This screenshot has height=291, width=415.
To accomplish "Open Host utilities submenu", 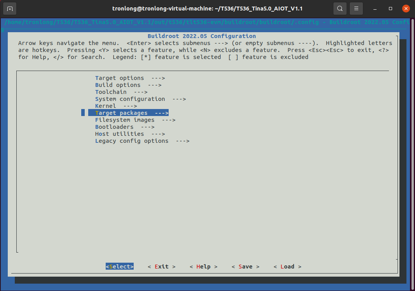I will 130,134.
